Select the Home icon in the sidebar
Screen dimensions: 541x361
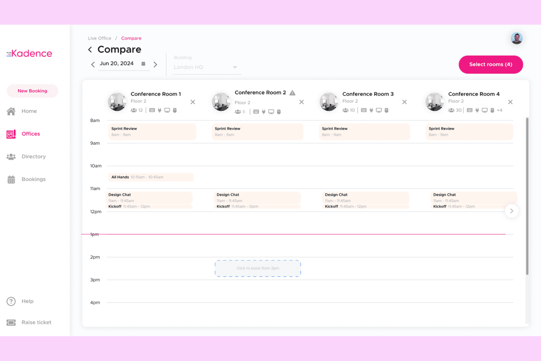(11, 111)
